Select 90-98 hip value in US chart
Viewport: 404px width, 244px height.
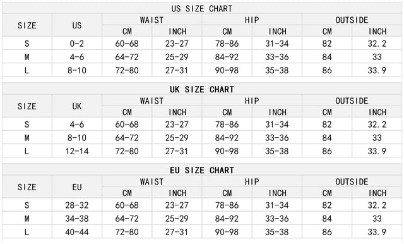click(x=227, y=70)
